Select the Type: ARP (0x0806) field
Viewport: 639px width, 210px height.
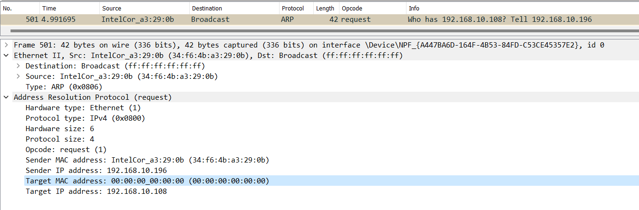(x=64, y=87)
